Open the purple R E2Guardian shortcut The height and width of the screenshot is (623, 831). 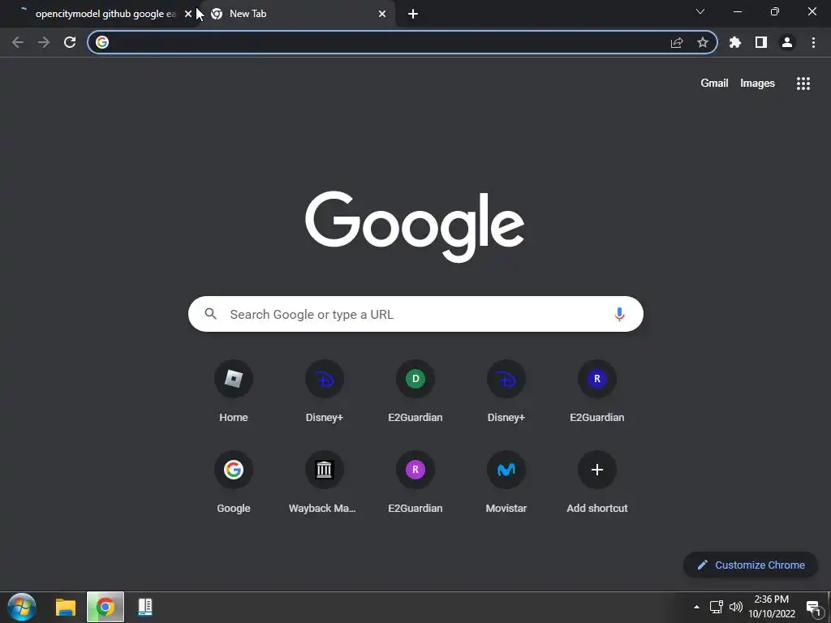tap(415, 482)
